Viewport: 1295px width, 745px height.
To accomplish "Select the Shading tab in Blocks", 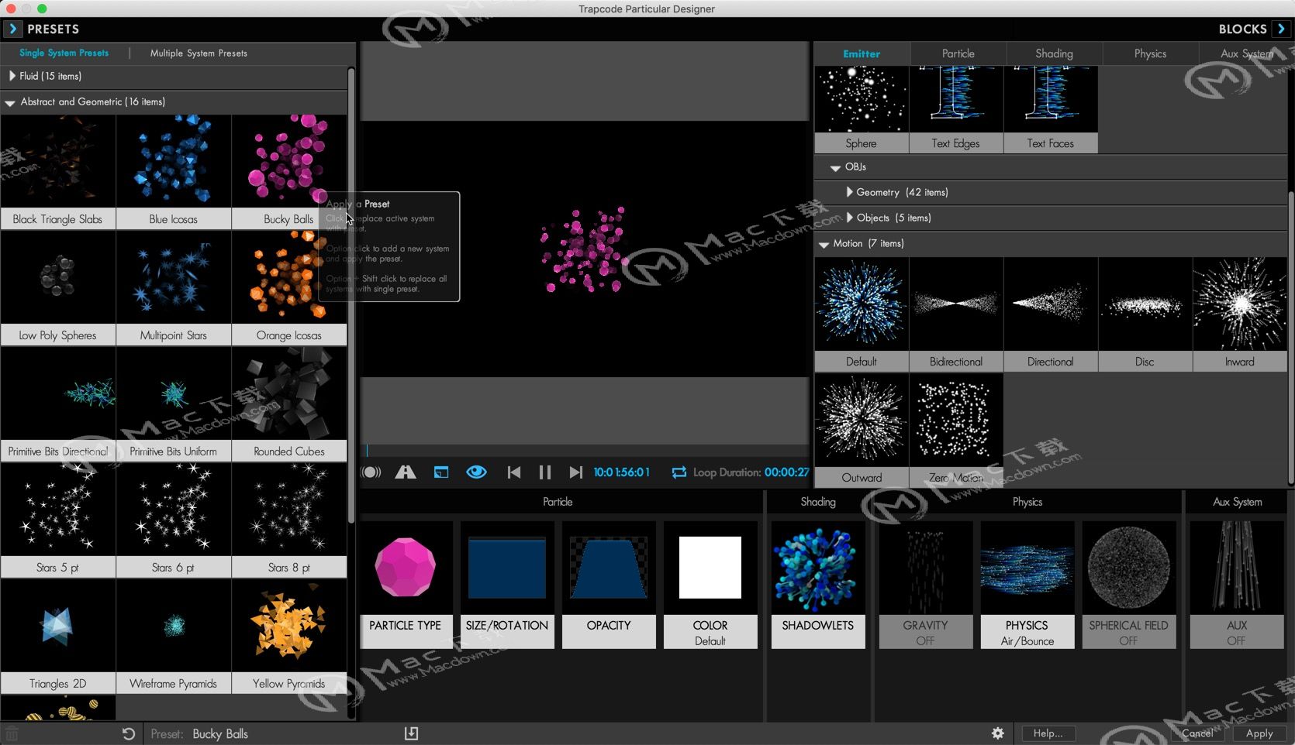I will (x=1054, y=53).
